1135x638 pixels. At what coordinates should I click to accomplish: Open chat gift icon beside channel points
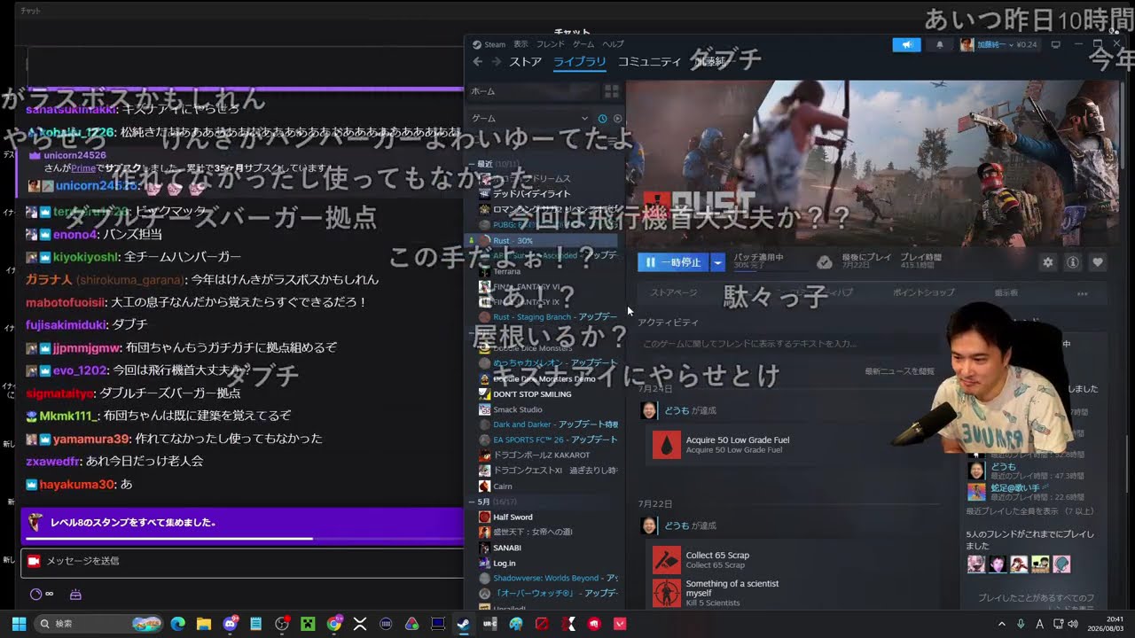(76, 595)
